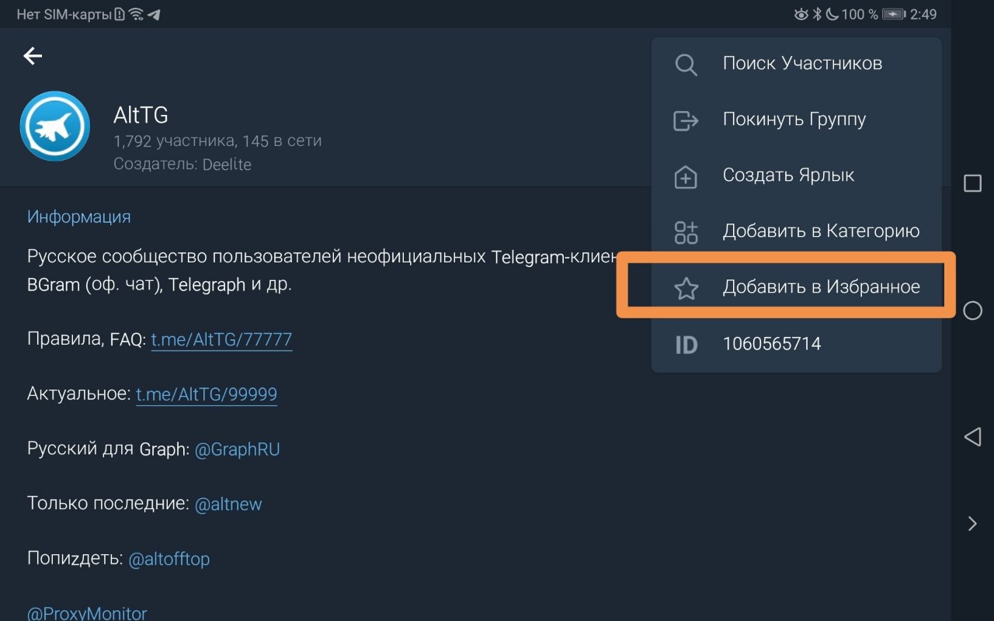Open the t.me/AltTG/99999 link
The height and width of the screenshot is (621, 994).
(207, 394)
